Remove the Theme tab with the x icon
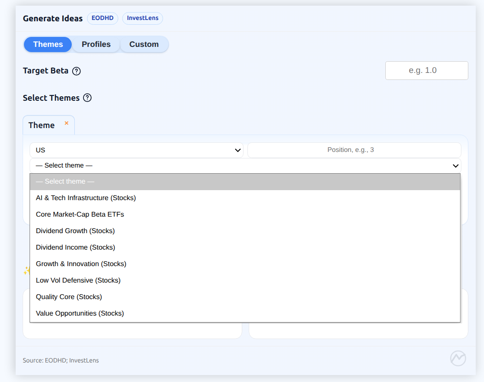 coord(67,123)
